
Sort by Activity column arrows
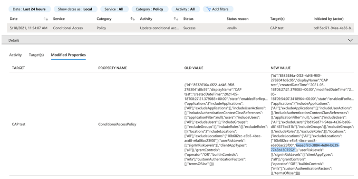(176, 19)
